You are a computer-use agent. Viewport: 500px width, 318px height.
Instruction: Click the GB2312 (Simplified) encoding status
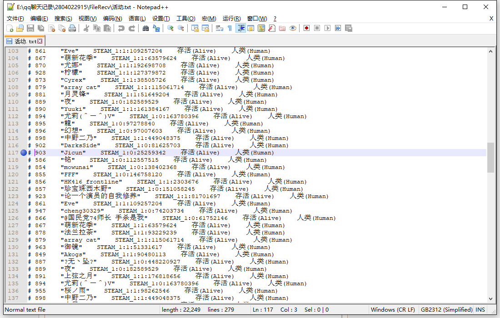click(446, 310)
